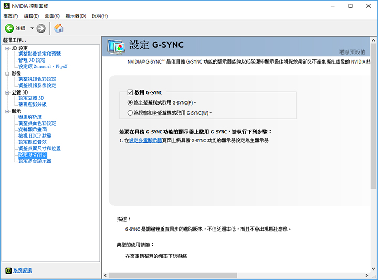Collapse the 3D 設定 tree node
378x280 pixels.
(7, 48)
